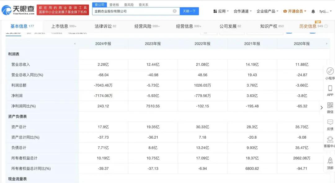This screenshot has height=183, width=335.
Task: Click the 应用 grid icon
Action: point(215,11)
